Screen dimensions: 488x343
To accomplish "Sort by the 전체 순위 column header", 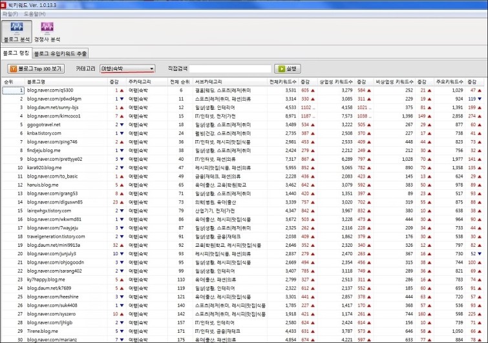I will (180, 82).
